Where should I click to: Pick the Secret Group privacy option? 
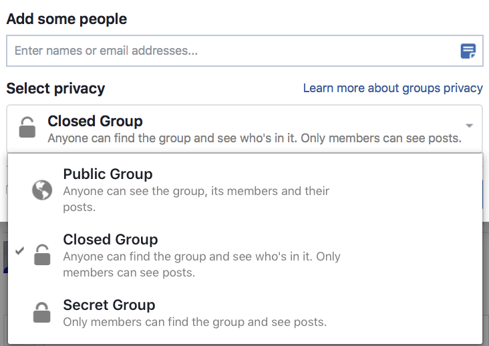tap(109, 305)
